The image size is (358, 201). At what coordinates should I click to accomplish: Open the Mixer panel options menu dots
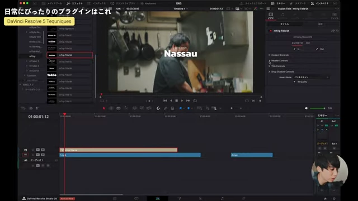(337, 116)
